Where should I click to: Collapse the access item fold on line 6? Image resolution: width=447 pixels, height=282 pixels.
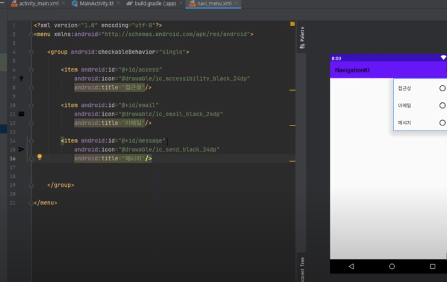click(31, 70)
